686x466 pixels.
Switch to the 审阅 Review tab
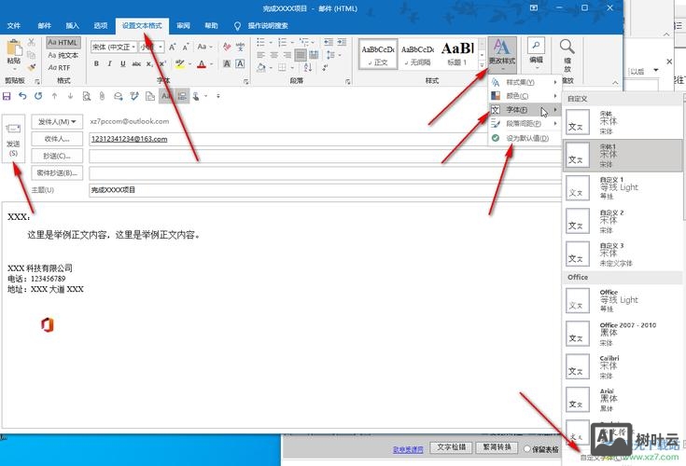tap(183, 26)
